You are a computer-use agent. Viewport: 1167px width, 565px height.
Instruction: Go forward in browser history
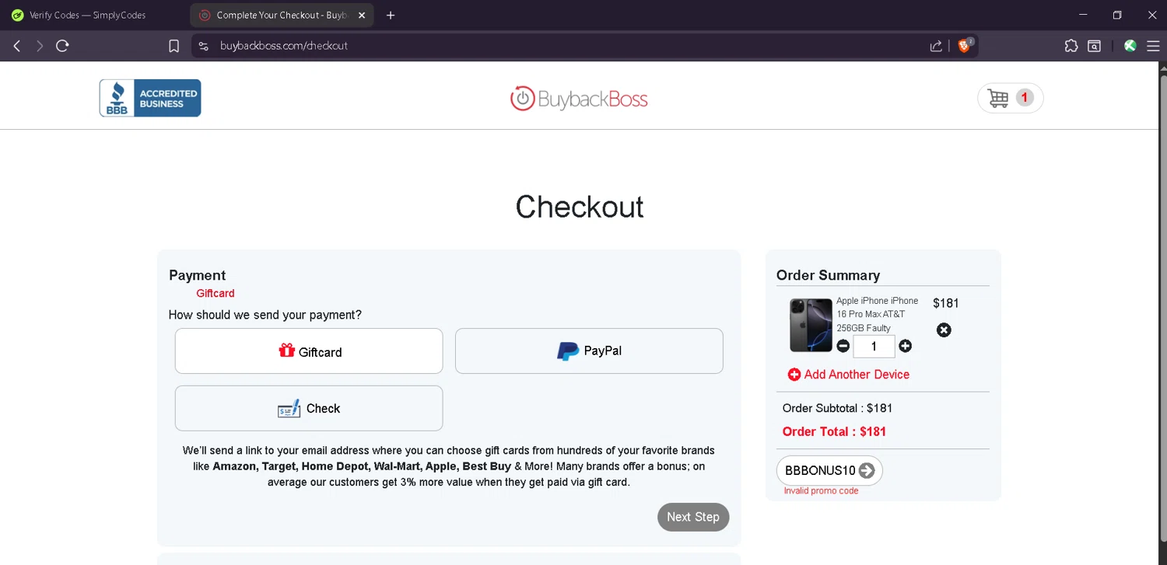tap(39, 46)
